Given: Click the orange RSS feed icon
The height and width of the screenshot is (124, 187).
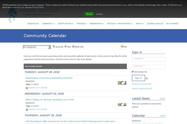Looking at the screenshot, I should click(x=122, y=46).
